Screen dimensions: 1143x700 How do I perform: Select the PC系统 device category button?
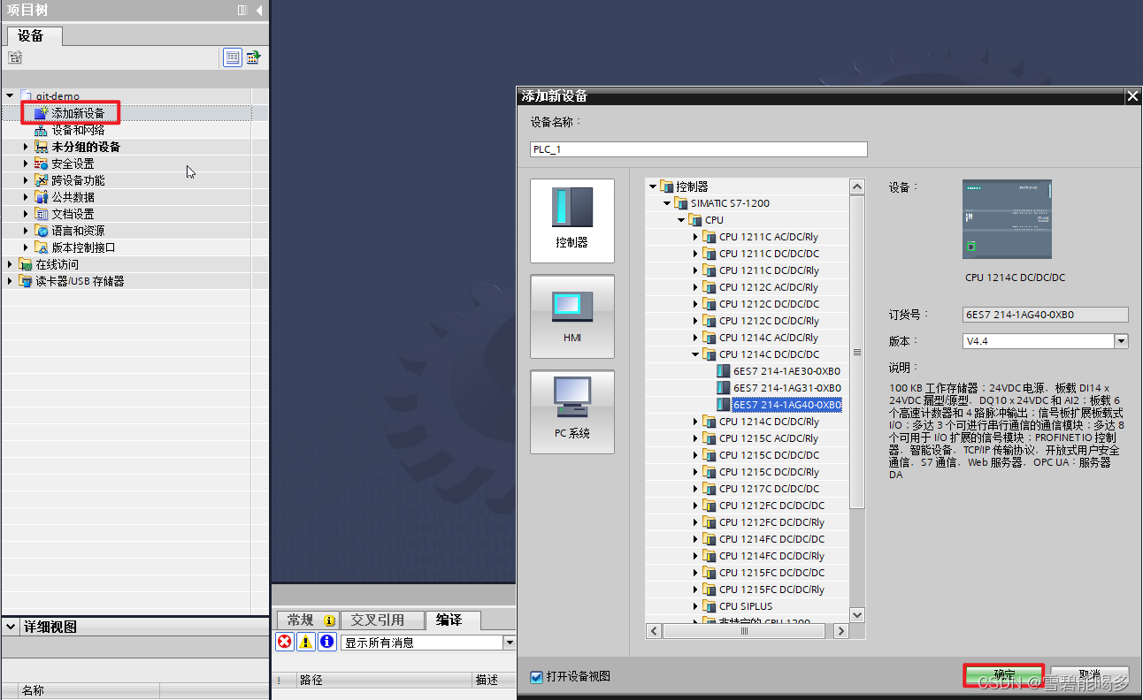coord(572,412)
